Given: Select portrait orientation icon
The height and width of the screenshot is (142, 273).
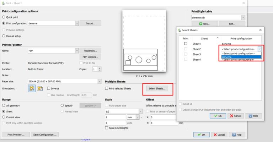Looking at the screenshot, I should point(32,88).
